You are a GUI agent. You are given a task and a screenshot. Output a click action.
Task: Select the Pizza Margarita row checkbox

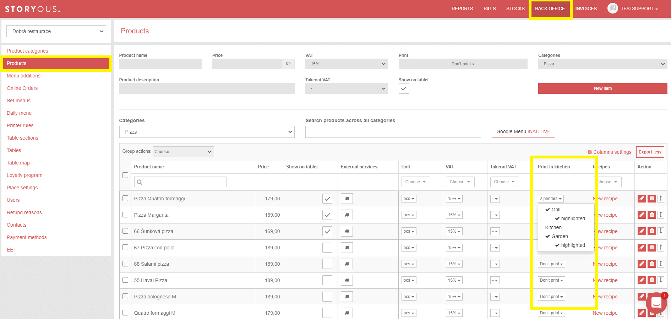click(125, 215)
